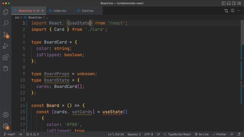Close the Board.tsx tab
This screenshot has width=244, height=137.
coord(42,11)
